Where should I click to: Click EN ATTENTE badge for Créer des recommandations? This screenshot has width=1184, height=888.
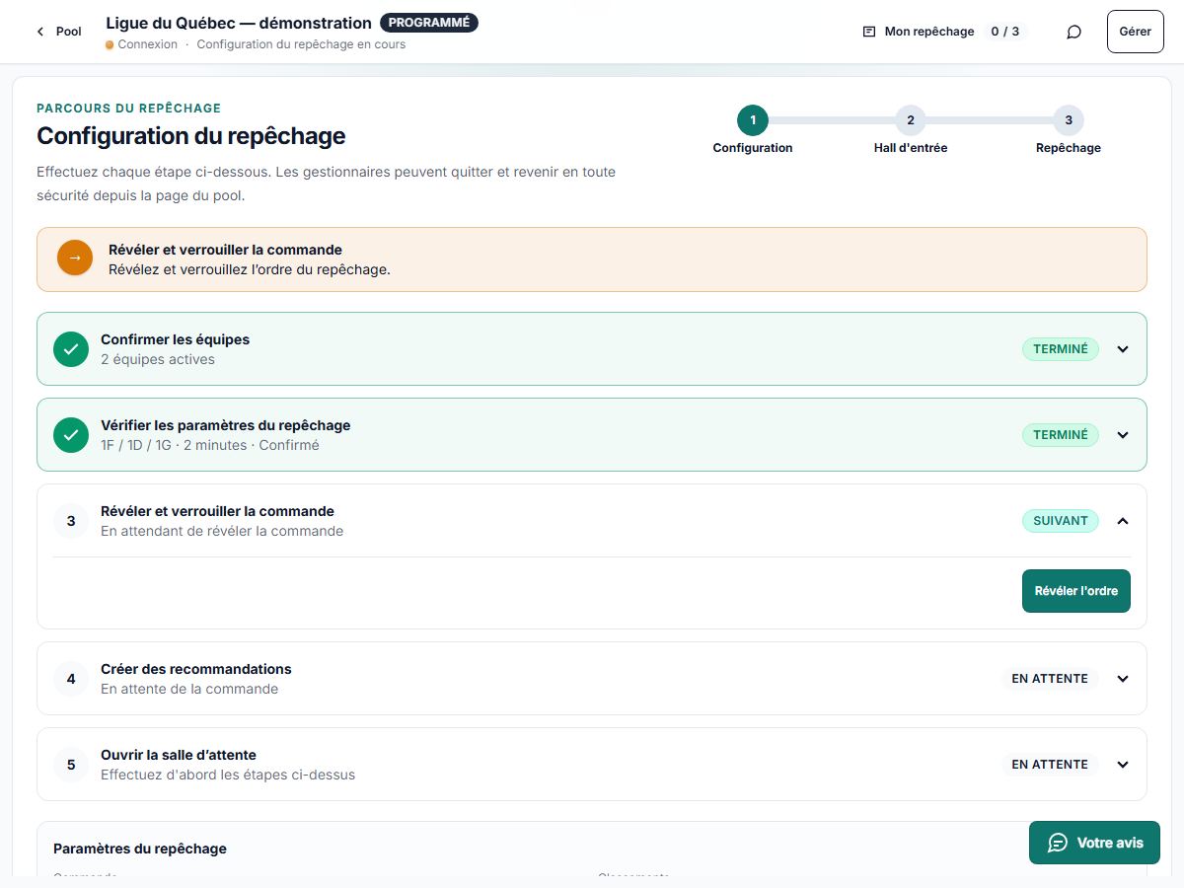coord(1050,679)
